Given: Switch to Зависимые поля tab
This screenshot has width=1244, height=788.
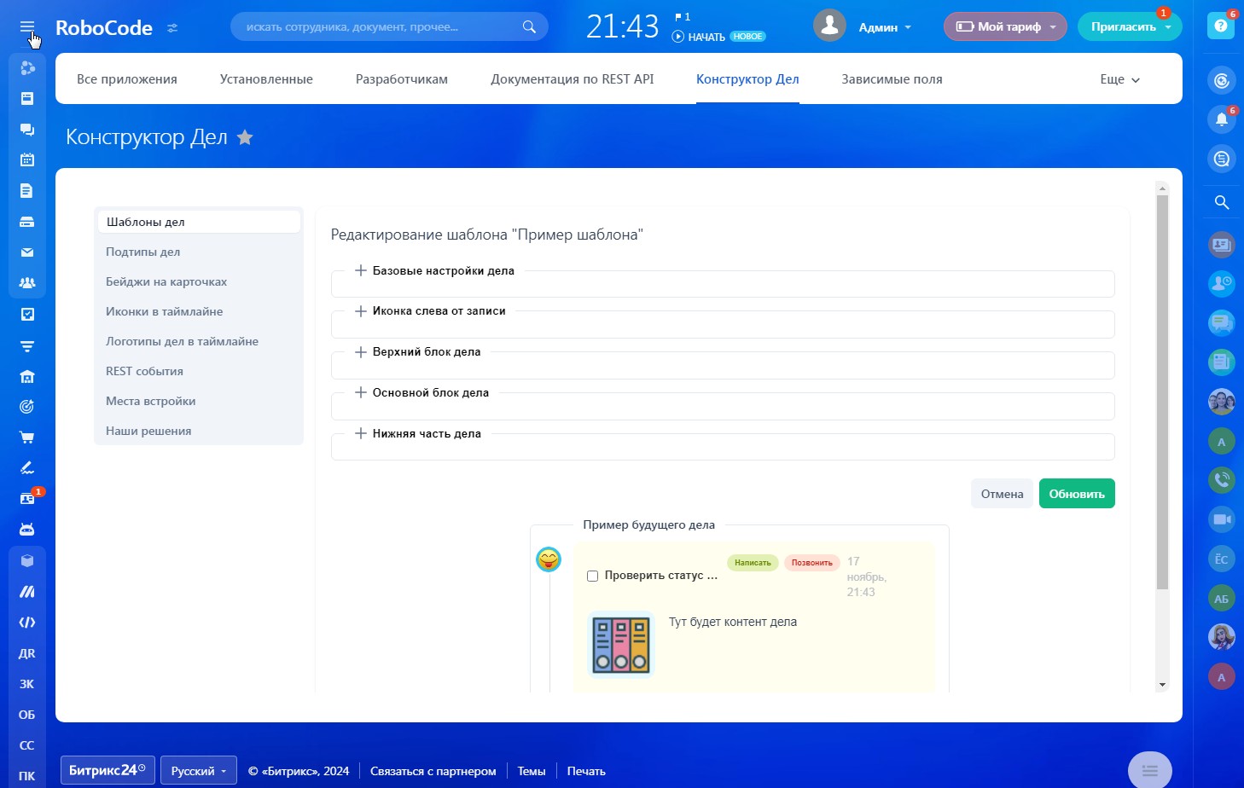Looking at the screenshot, I should (x=892, y=79).
